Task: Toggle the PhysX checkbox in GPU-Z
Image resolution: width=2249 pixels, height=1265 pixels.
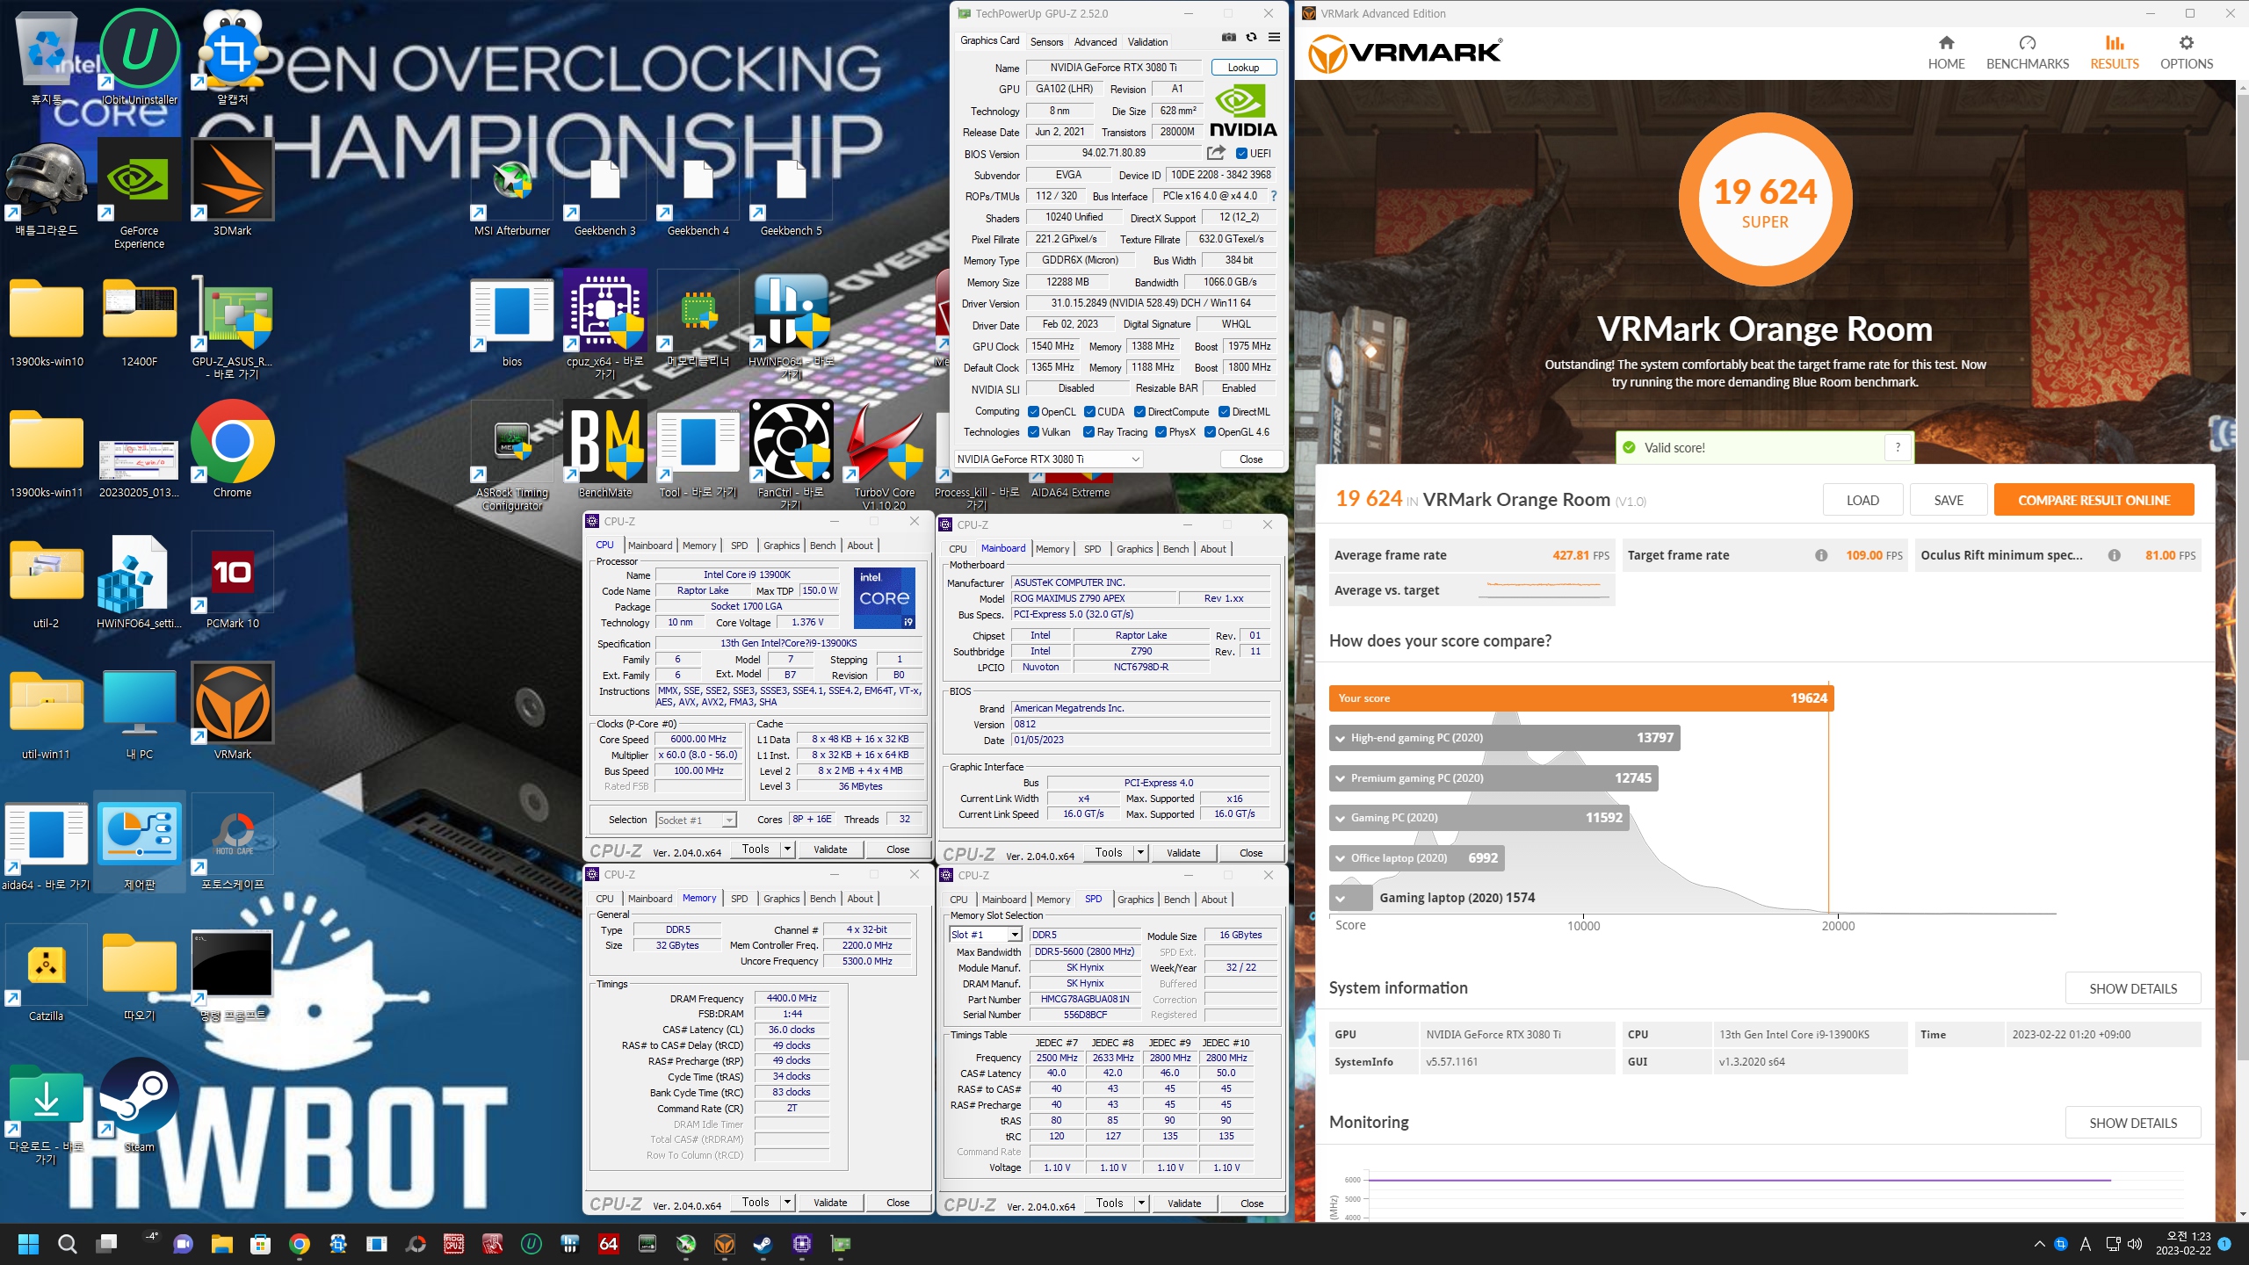Action: [1161, 431]
